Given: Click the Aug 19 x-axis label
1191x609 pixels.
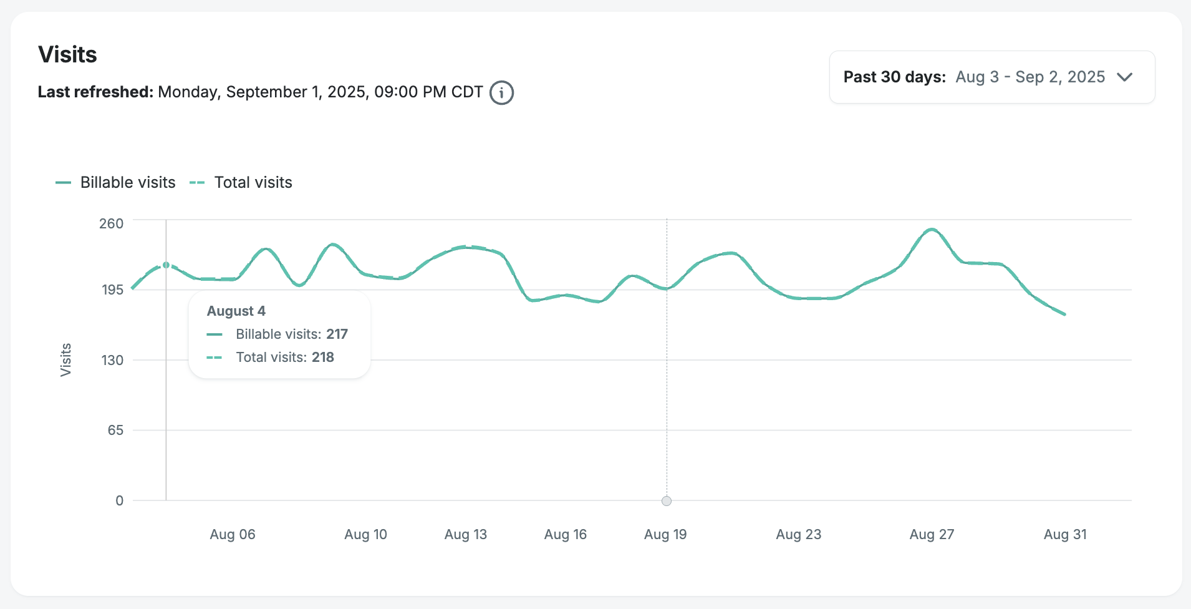Looking at the screenshot, I should [665, 534].
